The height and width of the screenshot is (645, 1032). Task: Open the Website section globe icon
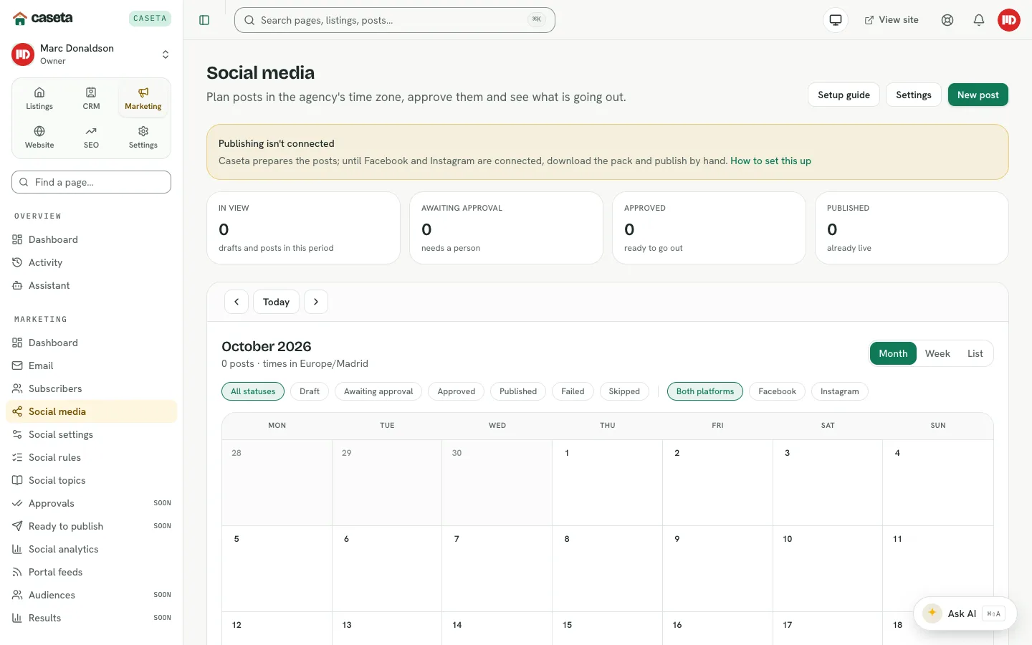tap(39, 137)
